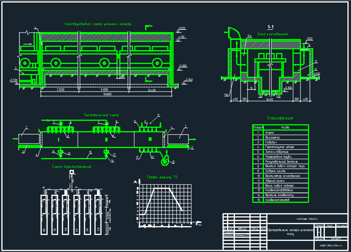
Task: Click the cooling fan symbol labeled 10
Action: point(165,162)
